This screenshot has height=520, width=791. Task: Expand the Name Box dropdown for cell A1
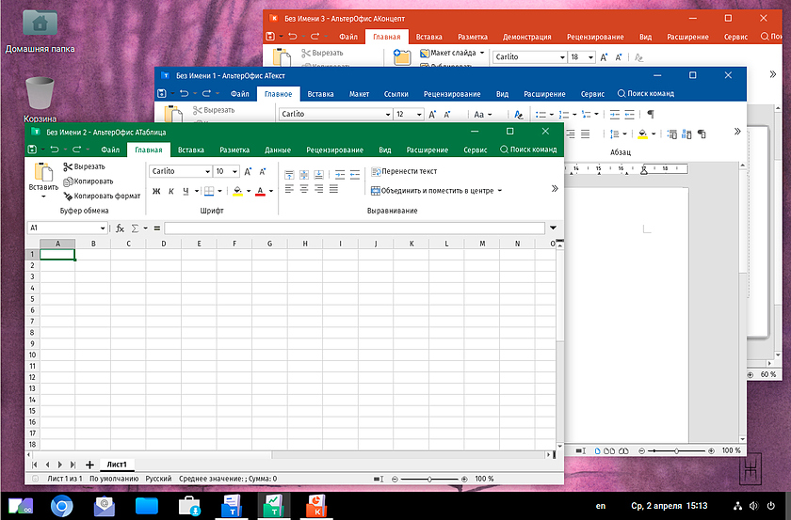(x=101, y=228)
